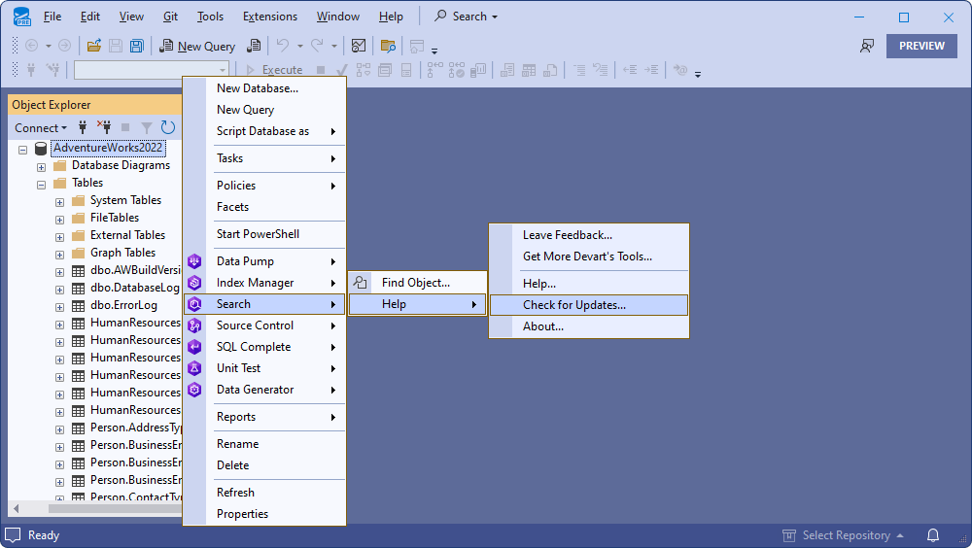The width and height of the screenshot is (972, 548).
Task: Click the PREVIEW button
Action: tap(920, 46)
